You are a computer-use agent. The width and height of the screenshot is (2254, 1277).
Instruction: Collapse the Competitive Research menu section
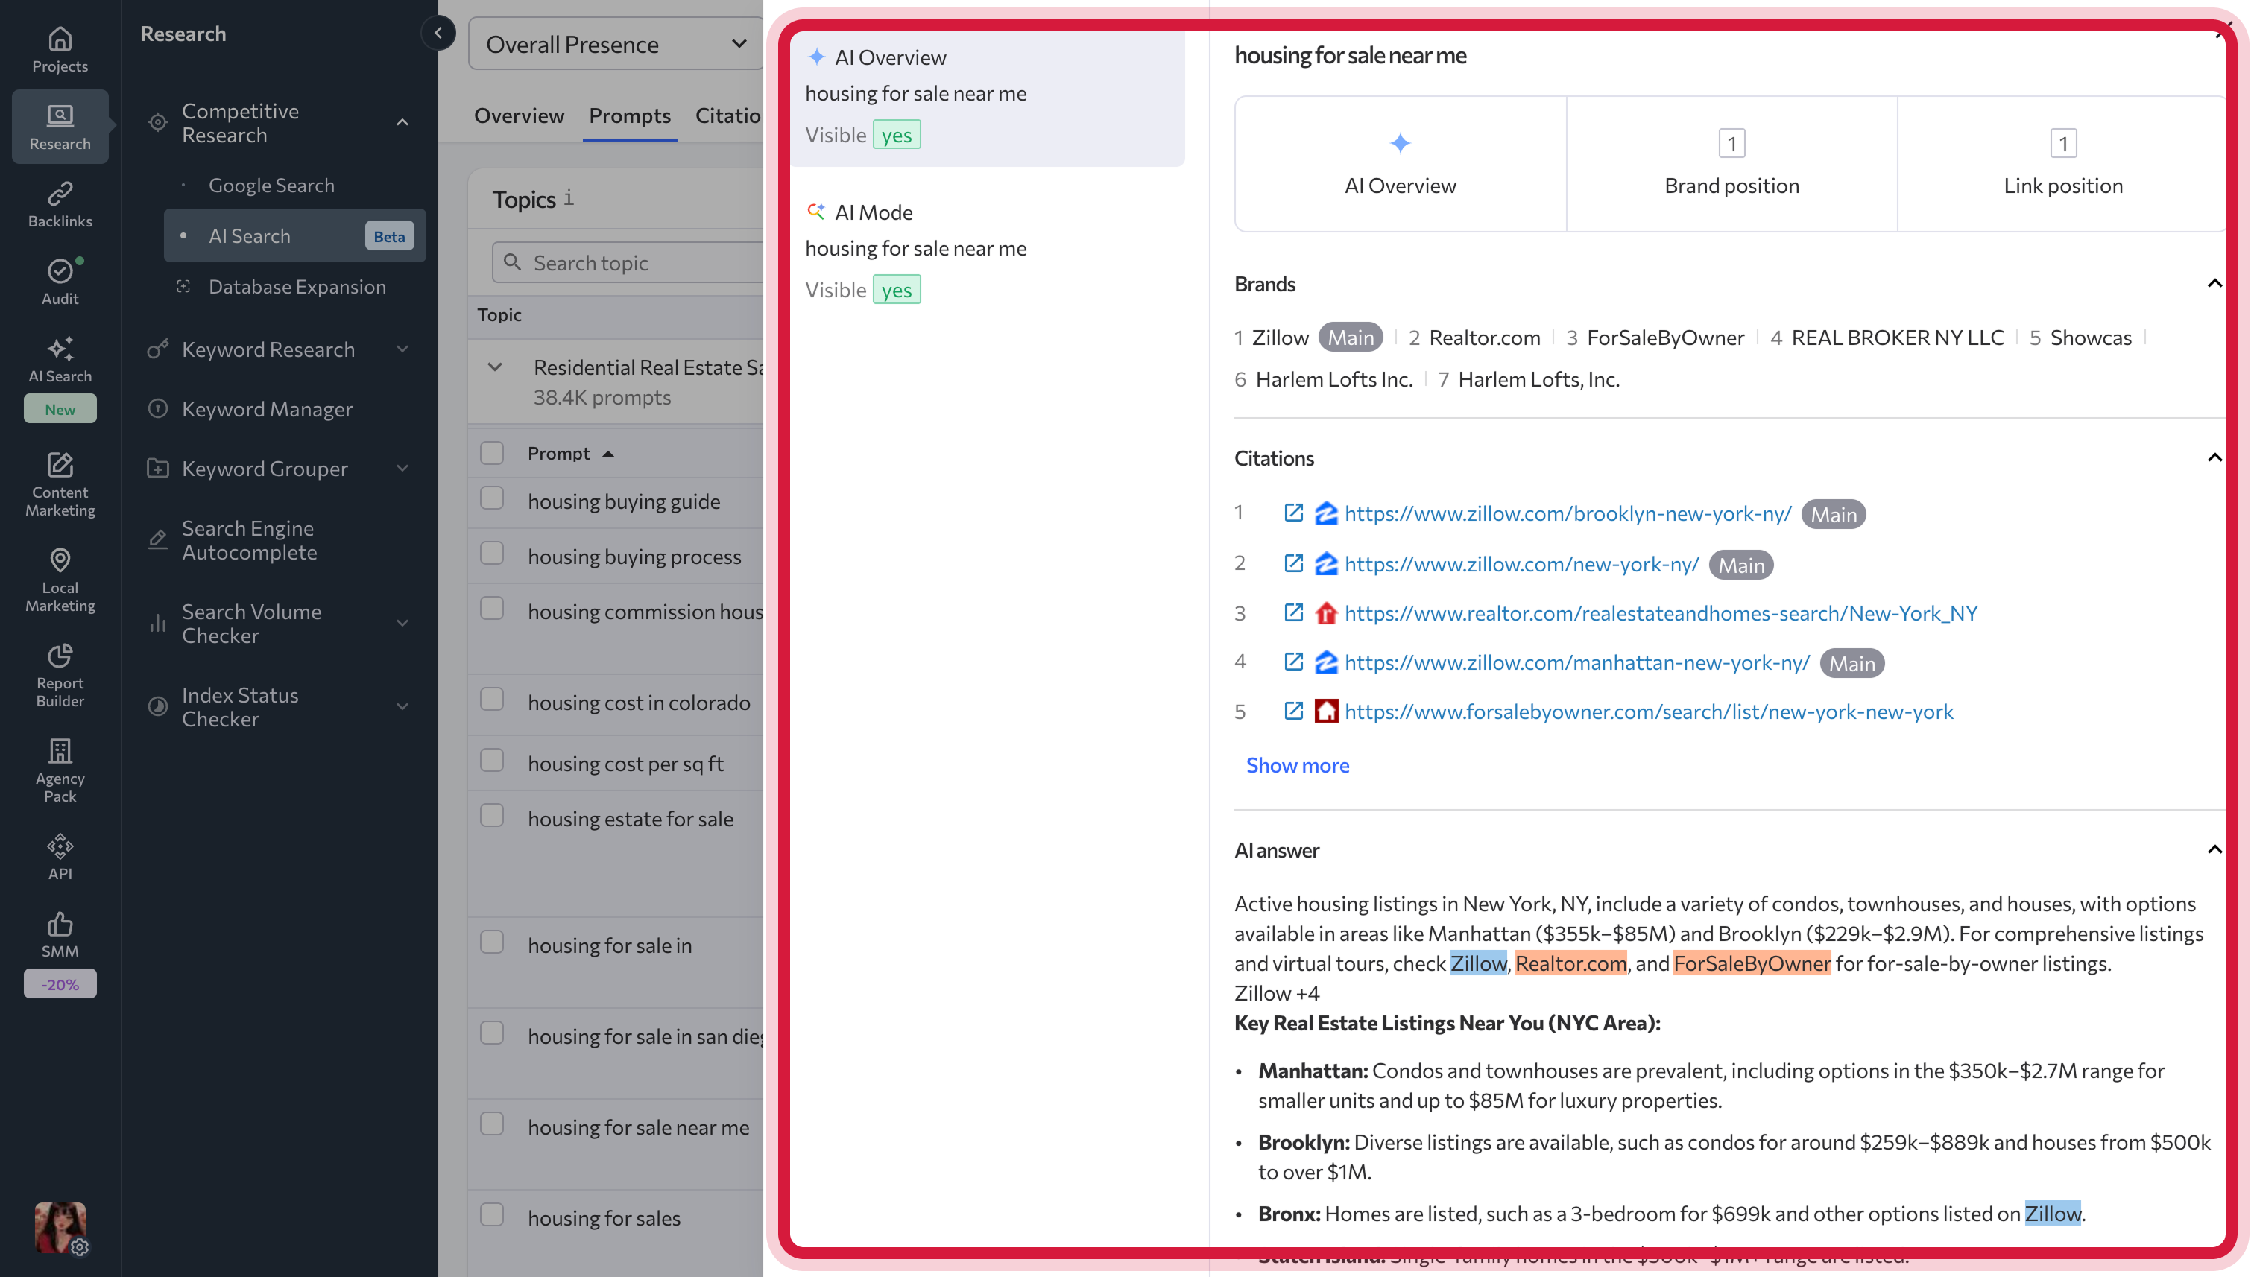pos(402,123)
